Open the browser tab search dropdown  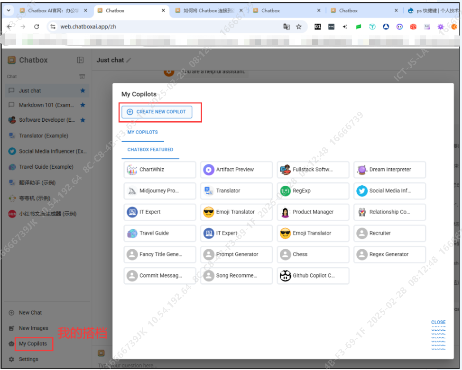coord(9,10)
